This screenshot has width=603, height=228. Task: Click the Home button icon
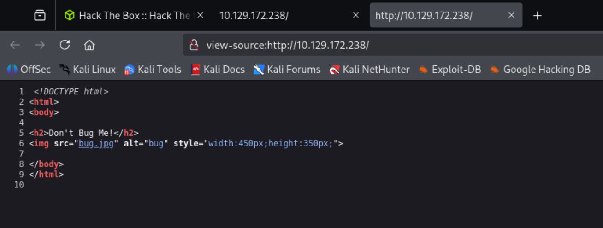pyautogui.click(x=89, y=45)
